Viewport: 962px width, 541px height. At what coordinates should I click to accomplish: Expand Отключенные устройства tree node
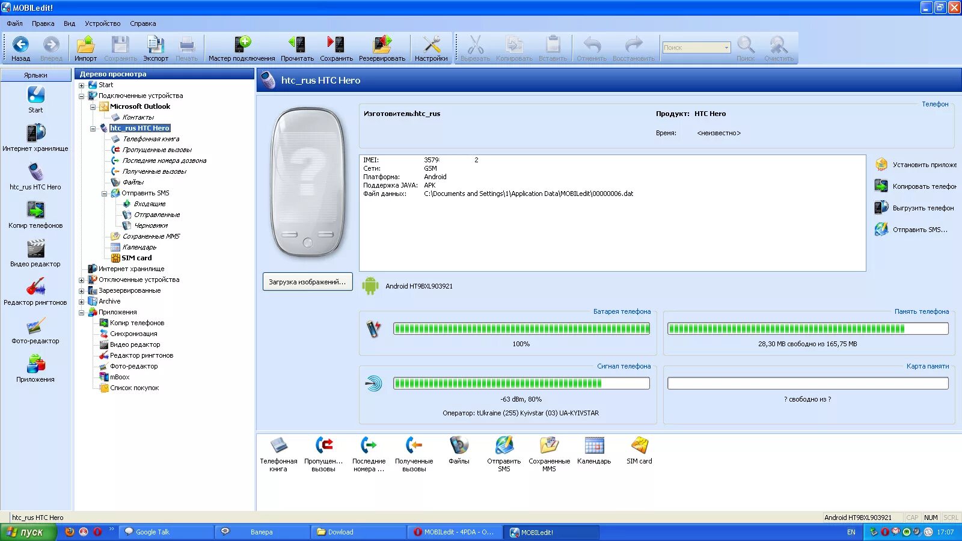coord(82,280)
